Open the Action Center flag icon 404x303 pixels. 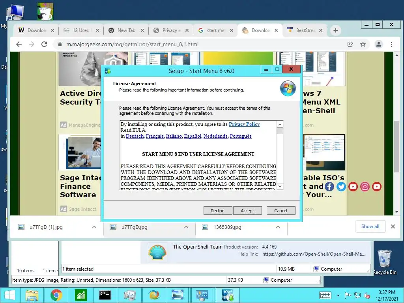(348, 296)
